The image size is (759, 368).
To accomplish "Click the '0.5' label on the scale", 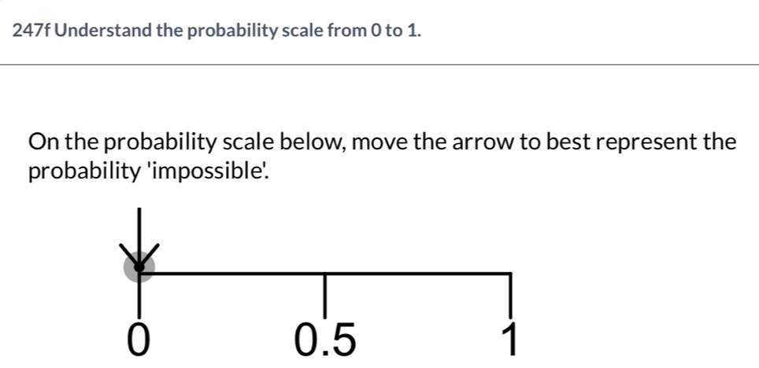I will pos(324,338).
